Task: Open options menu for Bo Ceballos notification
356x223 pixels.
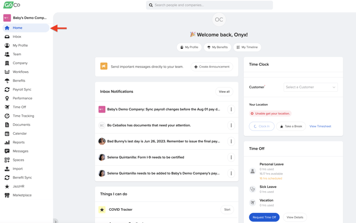Action: 231,125
